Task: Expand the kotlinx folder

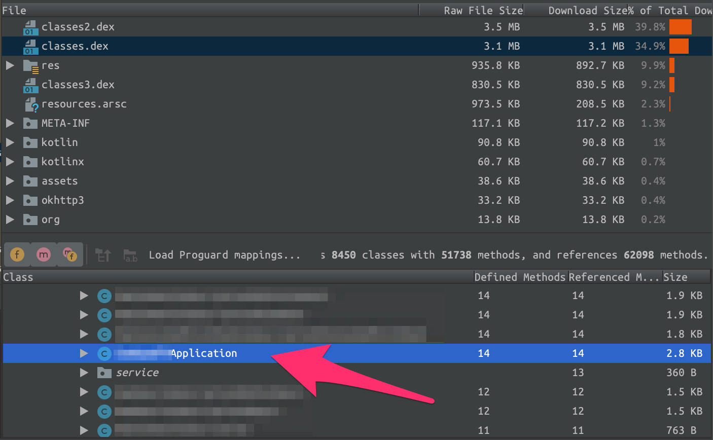Action: (10, 162)
